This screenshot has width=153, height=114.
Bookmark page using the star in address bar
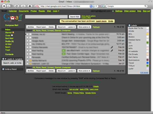(94, 6)
